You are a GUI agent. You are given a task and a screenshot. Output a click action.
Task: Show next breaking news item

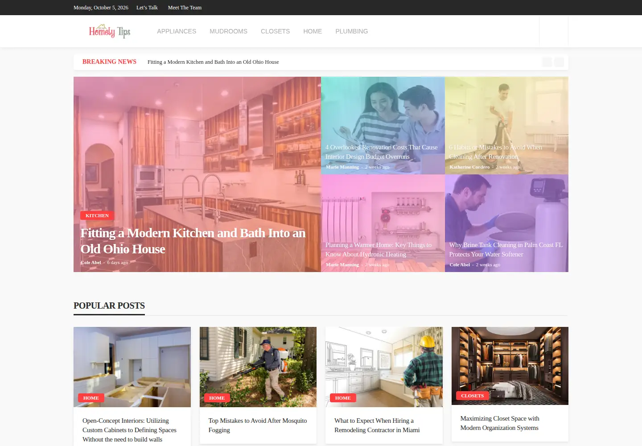coord(559,62)
